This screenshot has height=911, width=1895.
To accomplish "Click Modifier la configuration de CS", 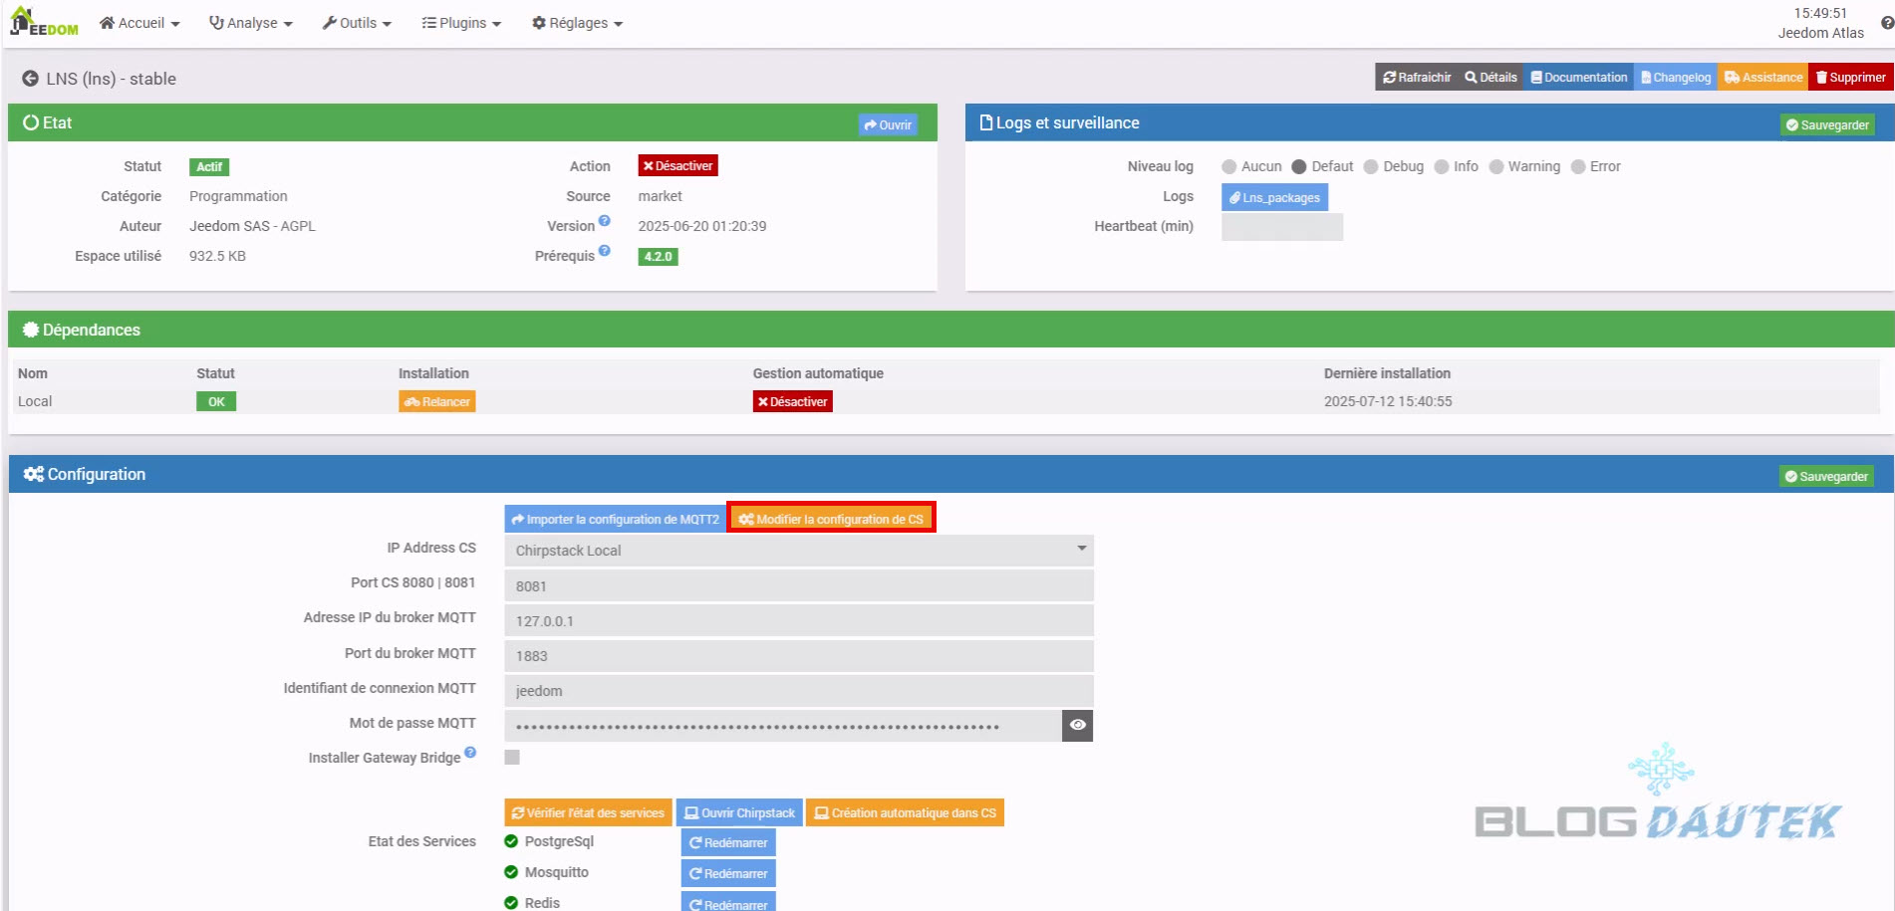I will pos(831,519).
